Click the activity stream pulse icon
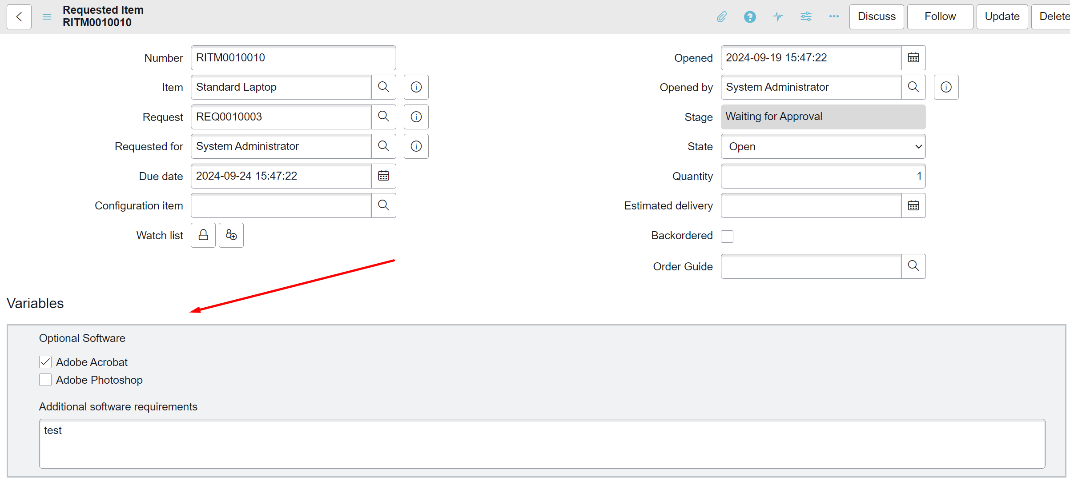 (x=778, y=17)
